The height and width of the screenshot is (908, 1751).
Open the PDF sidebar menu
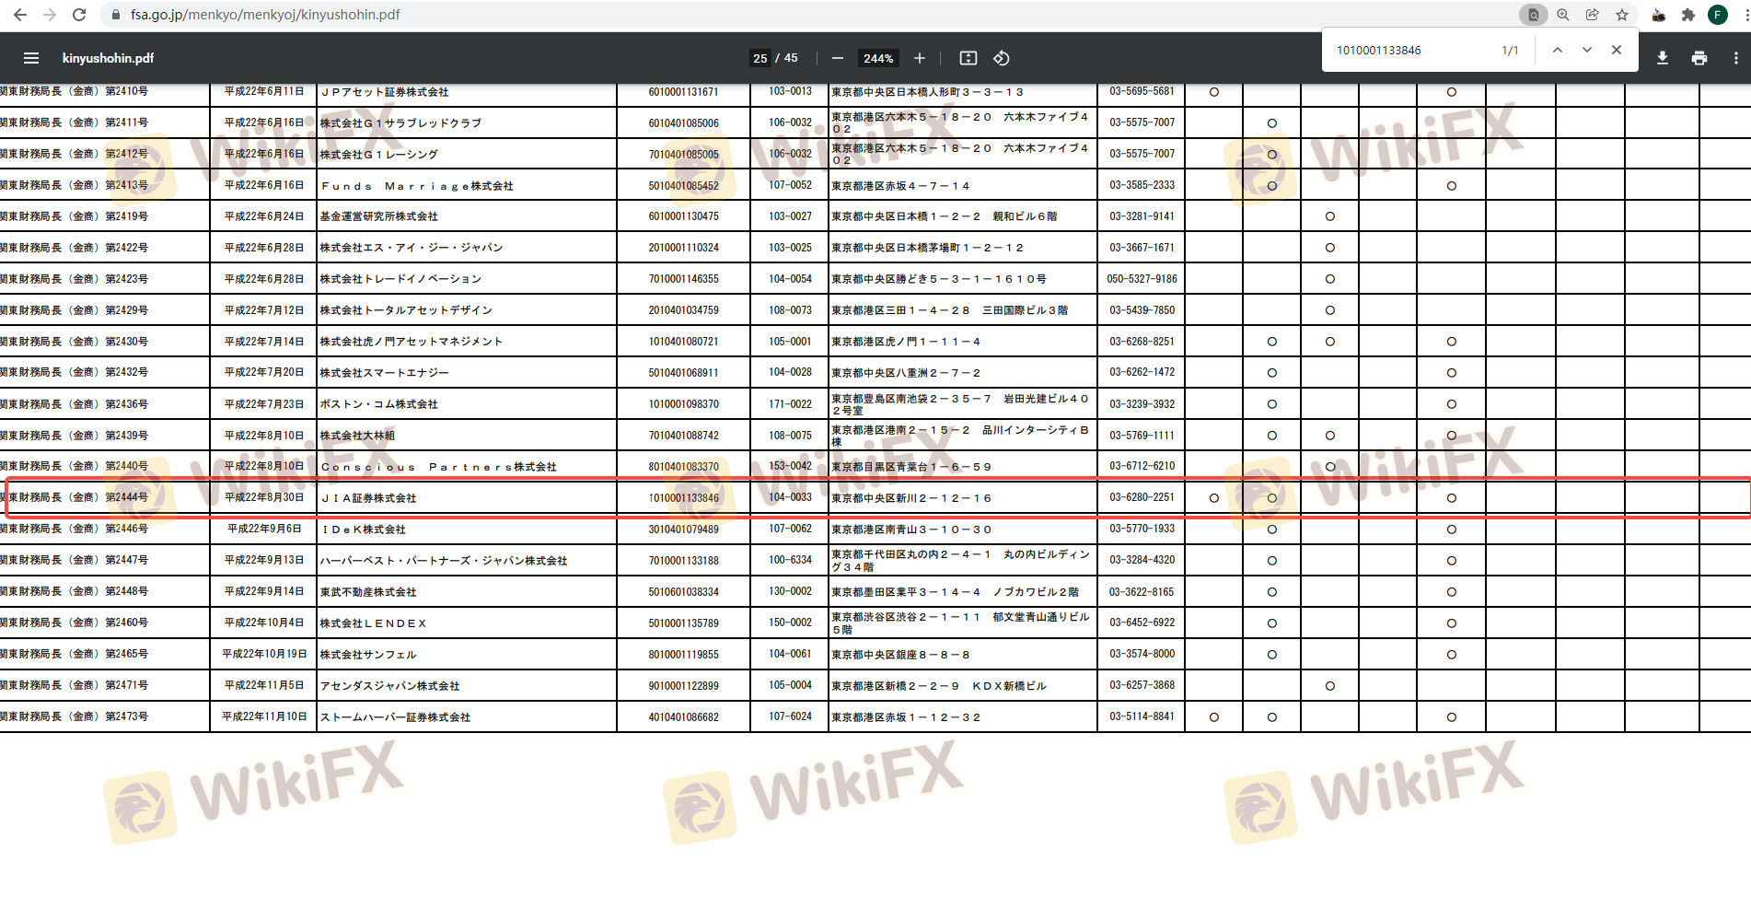31,58
